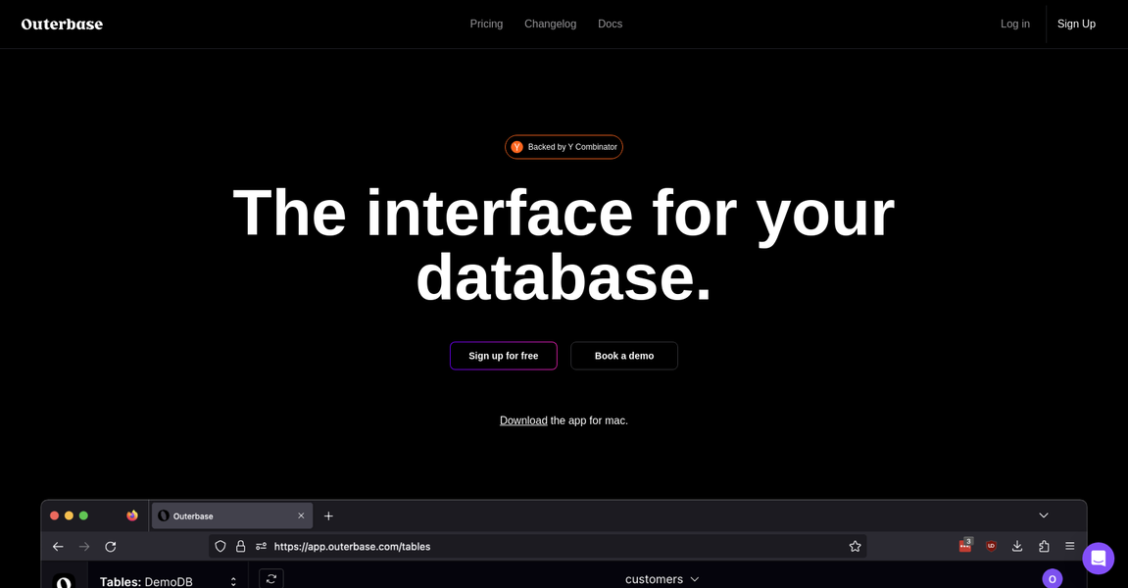
Task: Open the Pricing page
Action: pyautogui.click(x=486, y=24)
